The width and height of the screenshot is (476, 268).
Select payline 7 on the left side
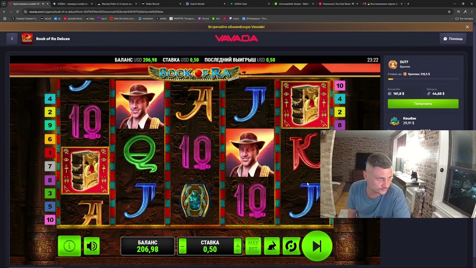tap(50, 166)
